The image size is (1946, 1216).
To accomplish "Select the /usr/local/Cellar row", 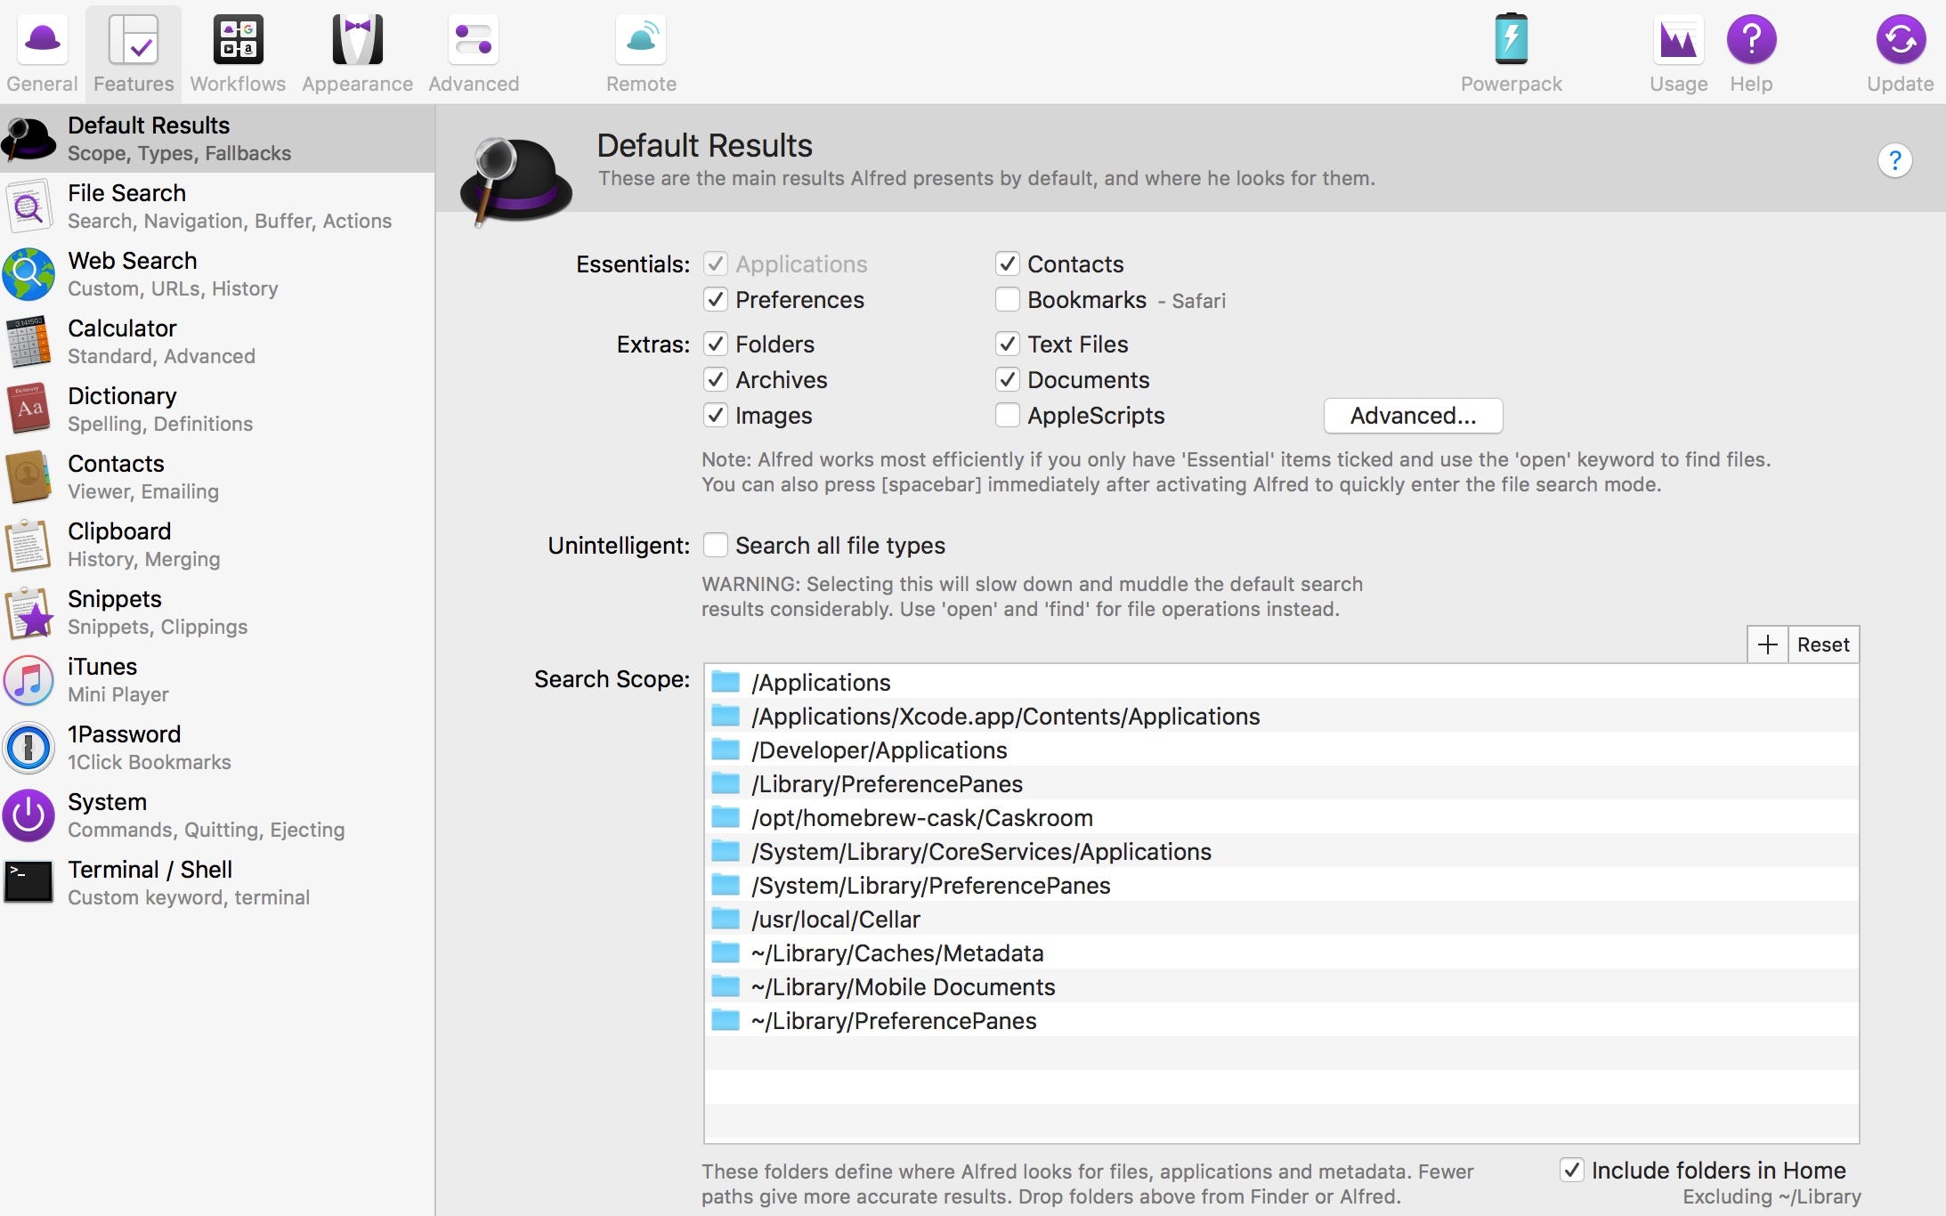I will pos(1281,919).
